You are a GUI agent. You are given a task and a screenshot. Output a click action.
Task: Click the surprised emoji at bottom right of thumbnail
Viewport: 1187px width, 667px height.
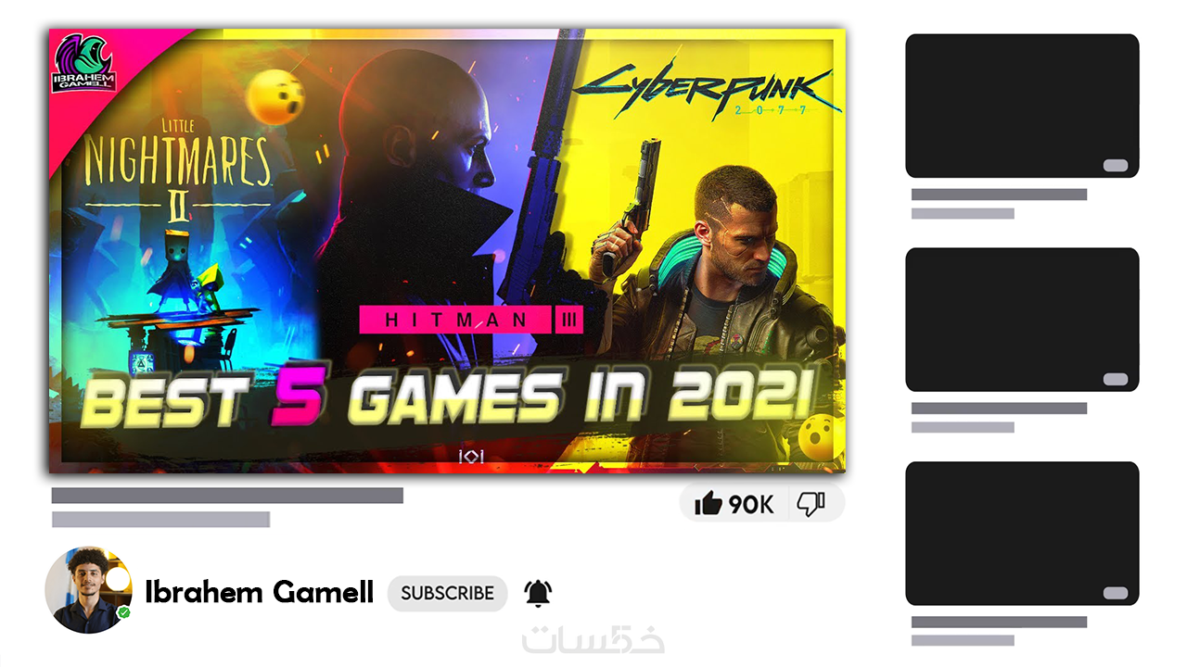point(820,431)
